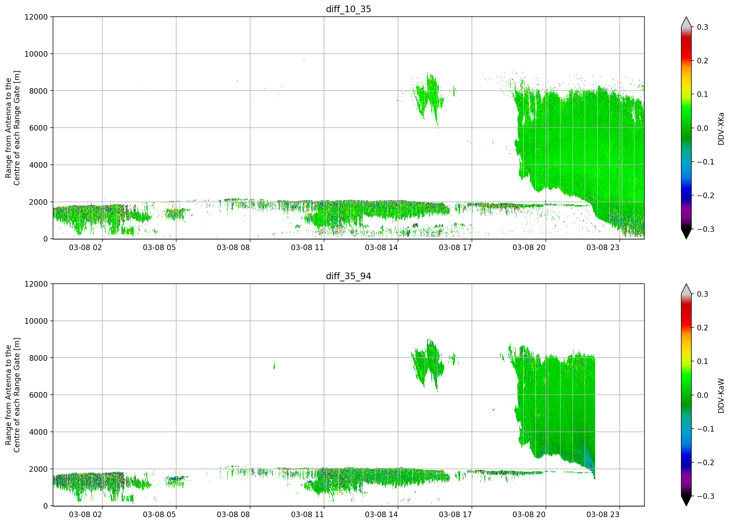The width and height of the screenshot is (730, 524).
Task: Click the 12000 y-axis label in top plot
Action: (x=36, y=17)
